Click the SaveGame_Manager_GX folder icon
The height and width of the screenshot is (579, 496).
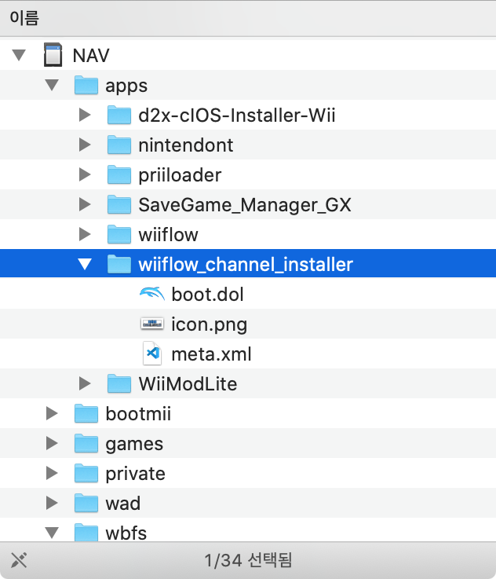(119, 204)
